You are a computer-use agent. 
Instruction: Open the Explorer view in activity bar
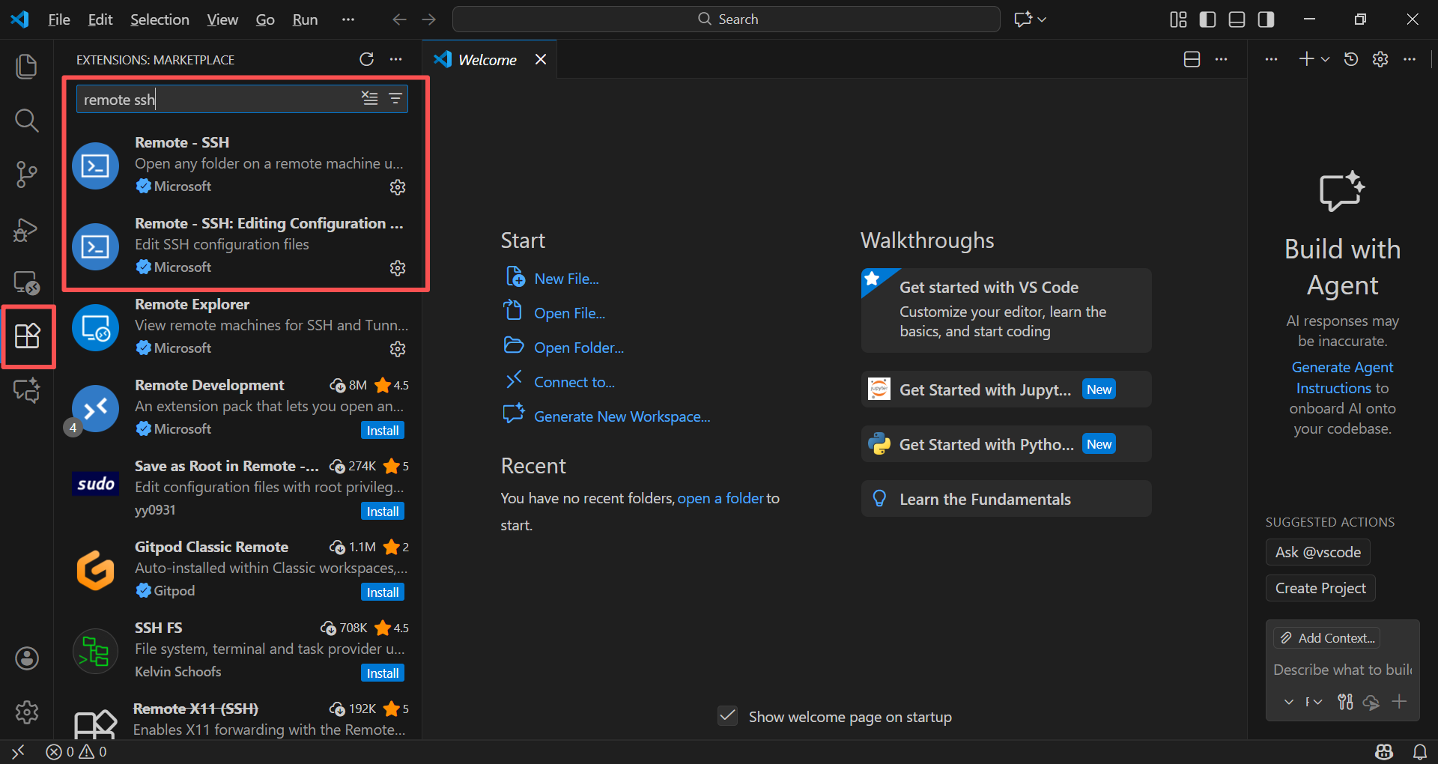pos(27,66)
